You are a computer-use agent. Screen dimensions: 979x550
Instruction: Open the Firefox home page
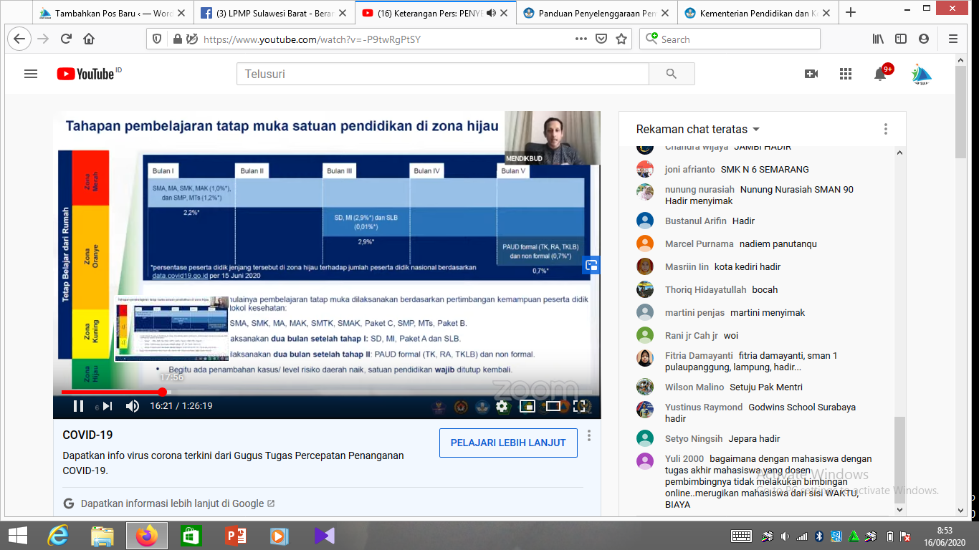(x=89, y=39)
